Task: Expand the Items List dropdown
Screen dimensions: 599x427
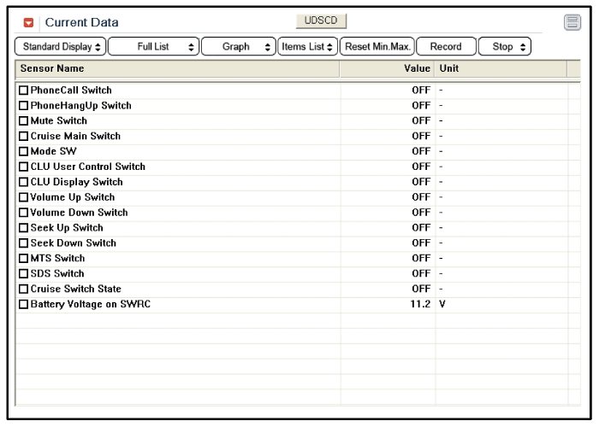Action: (307, 47)
